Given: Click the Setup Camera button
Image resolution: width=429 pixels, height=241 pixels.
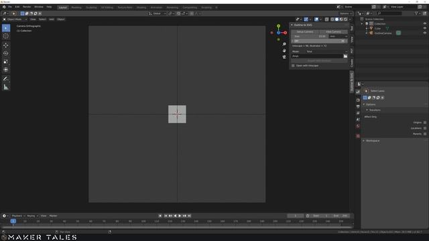Looking at the screenshot, I should coord(305,31).
